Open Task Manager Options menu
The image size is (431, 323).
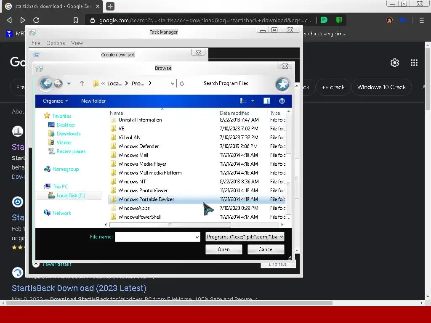[56, 43]
